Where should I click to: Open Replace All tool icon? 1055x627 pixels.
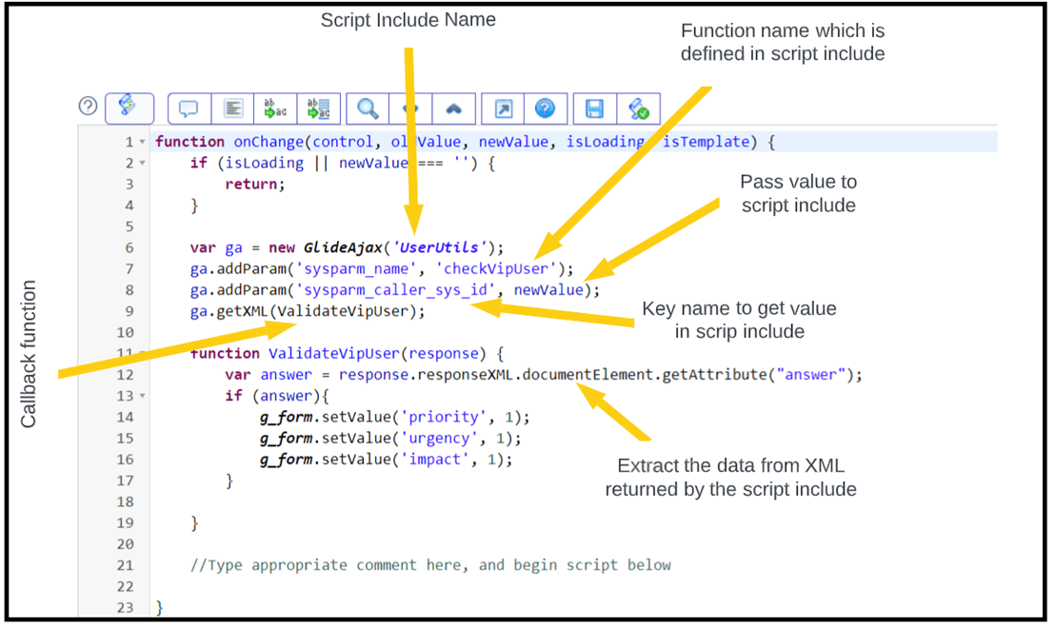pyautogui.click(x=319, y=108)
